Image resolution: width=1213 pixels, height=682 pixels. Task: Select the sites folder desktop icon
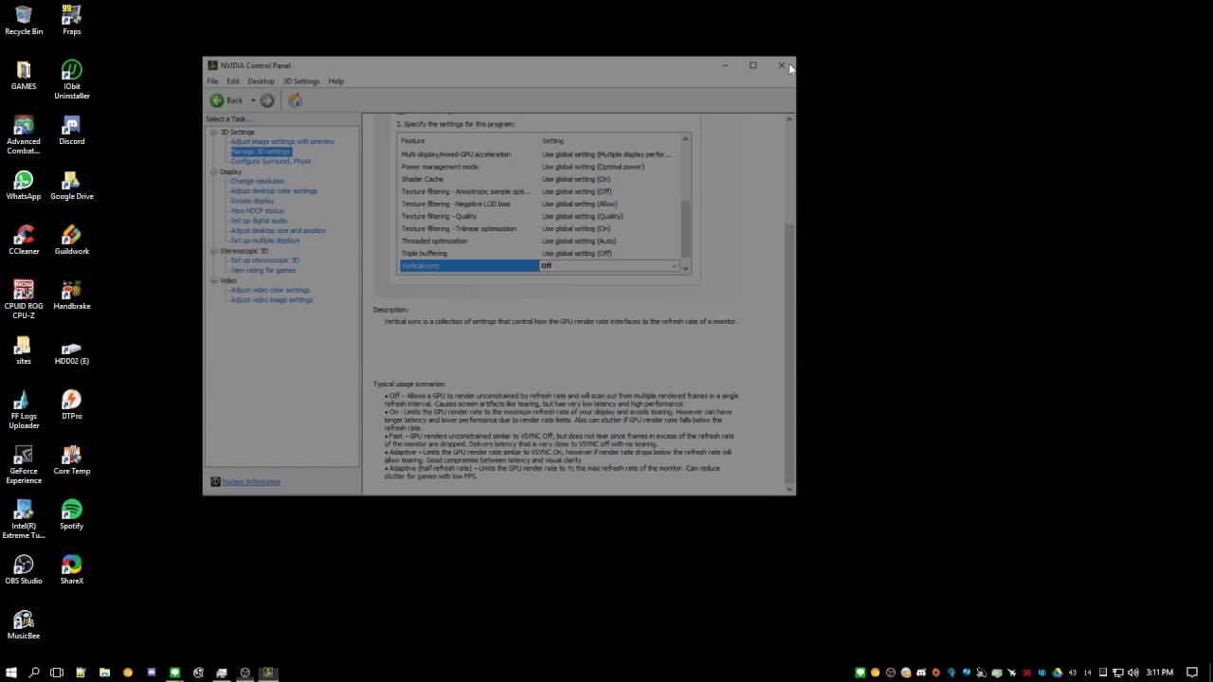point(24,350)
